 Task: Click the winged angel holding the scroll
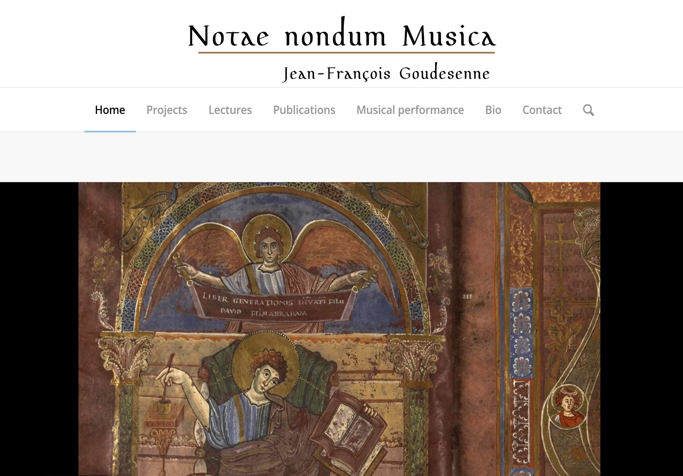point(269,256)
